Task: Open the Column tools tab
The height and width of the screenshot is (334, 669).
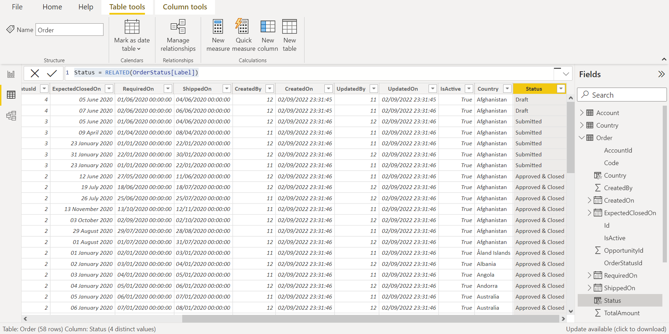Action: pos(185,7)
